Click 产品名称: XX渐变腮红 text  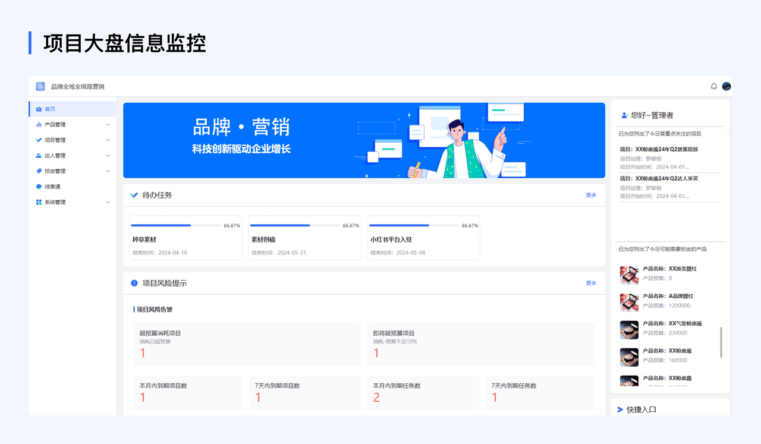pyautogui.click(x=669, y=269)
